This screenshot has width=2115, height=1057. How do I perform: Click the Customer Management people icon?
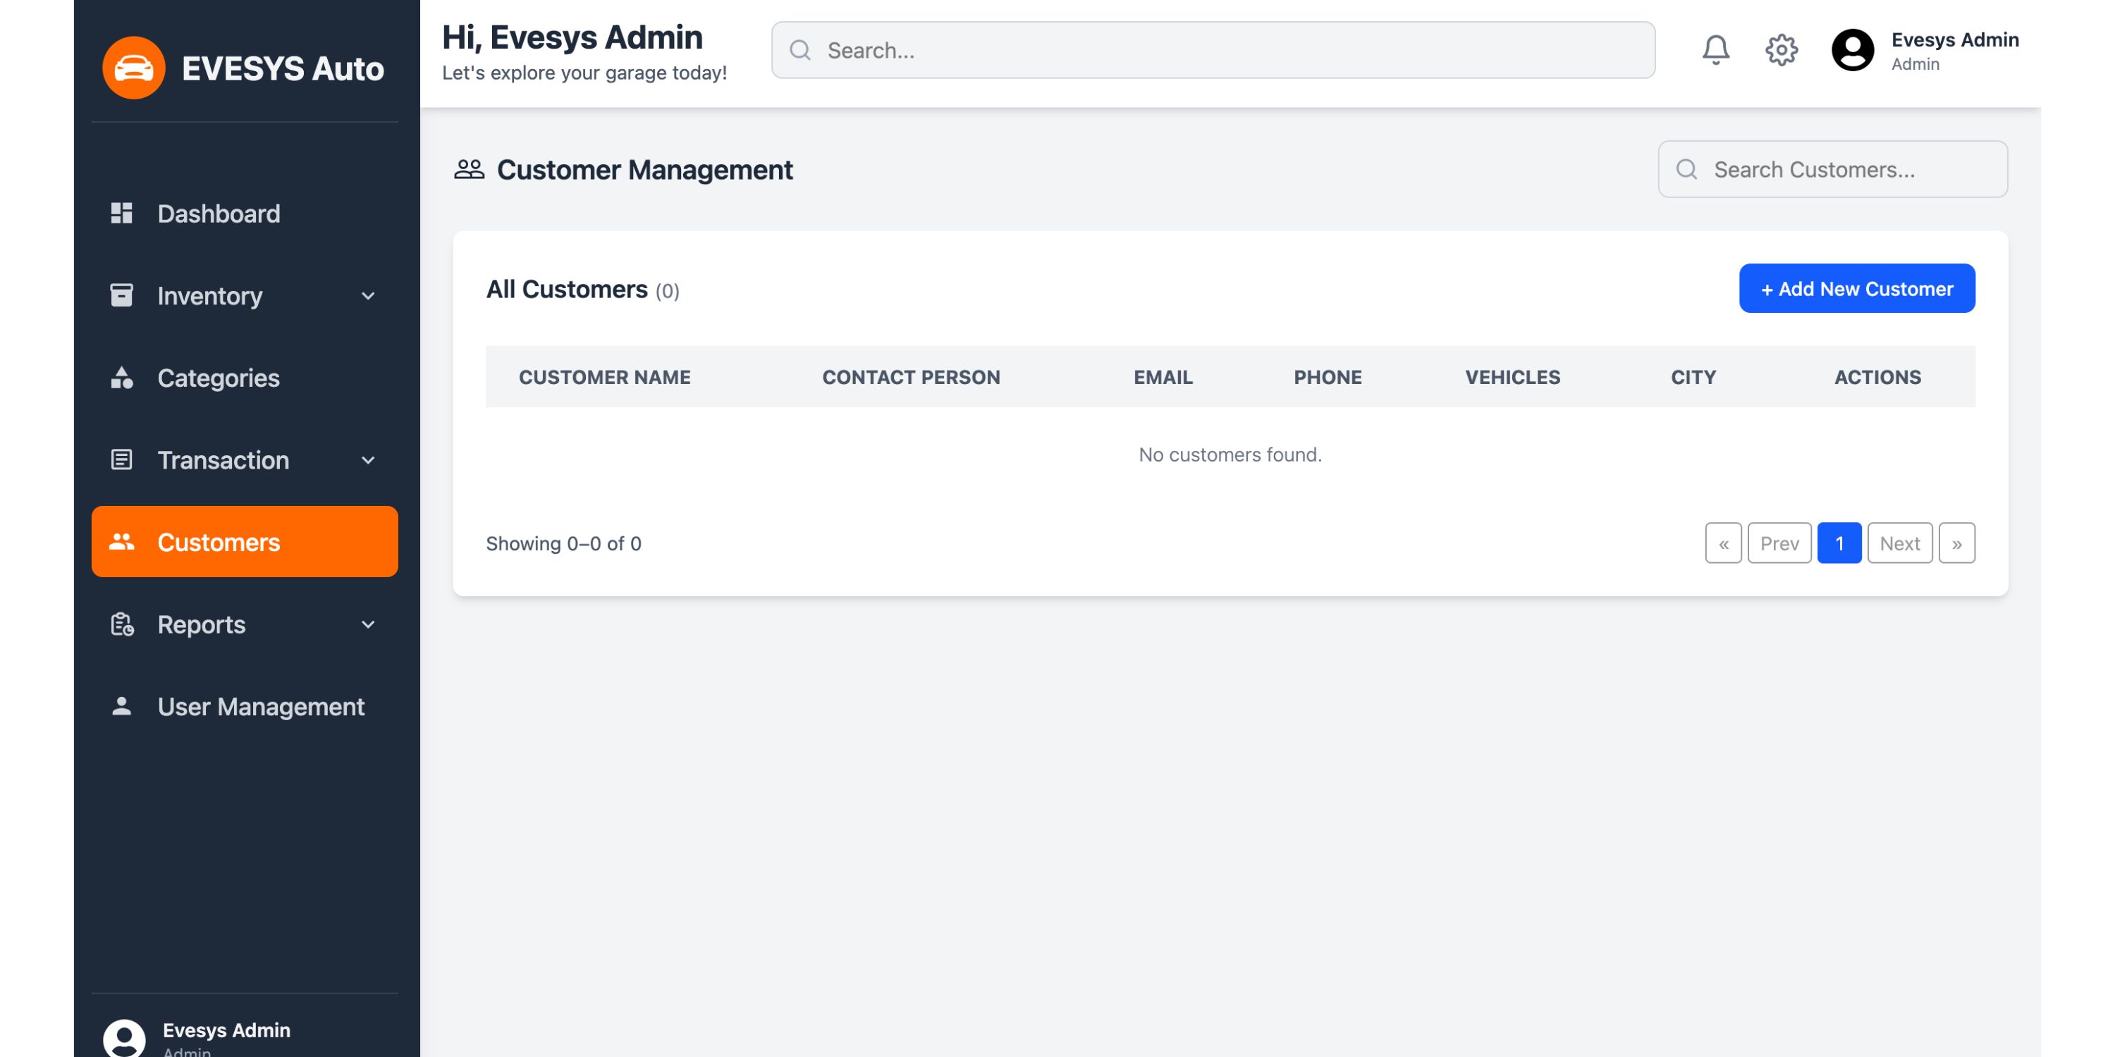point(469,169)
